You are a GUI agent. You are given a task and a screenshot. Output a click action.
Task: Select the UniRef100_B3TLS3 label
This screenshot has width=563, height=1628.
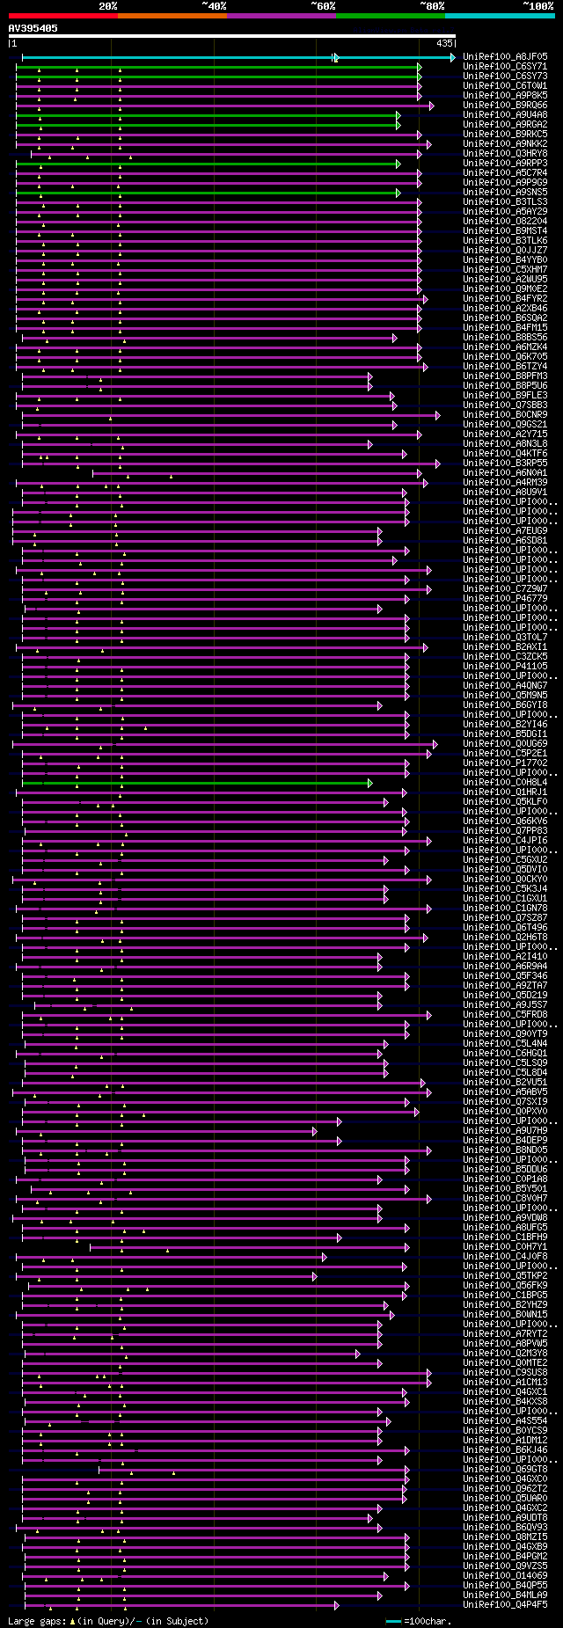click(x=505, y=201)
